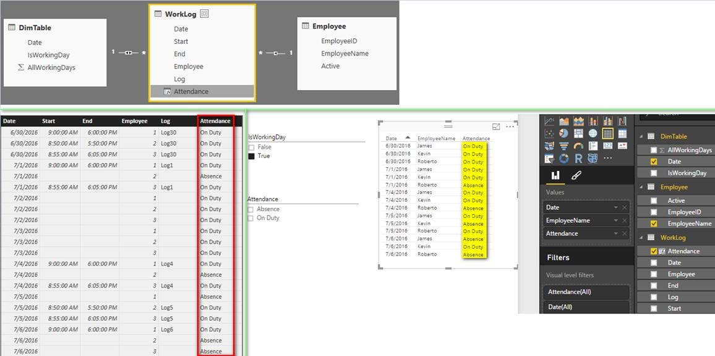This screenshot has height=356, width=715.
Task: Select the gauge visualization icon
Action: 579,146
